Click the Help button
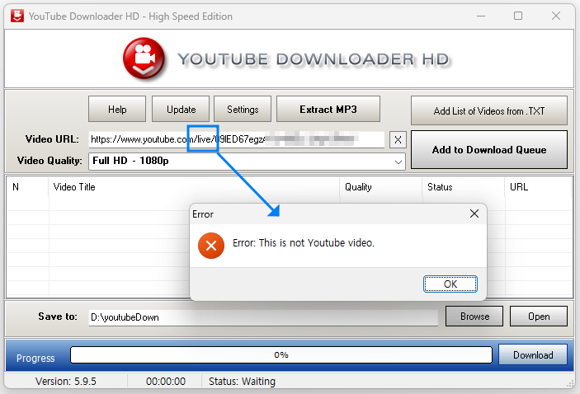Image resolution: width=580 pixels, height=394 pixels. point(117,109)
